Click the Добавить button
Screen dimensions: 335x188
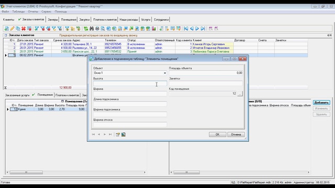(x=321, y=102)
